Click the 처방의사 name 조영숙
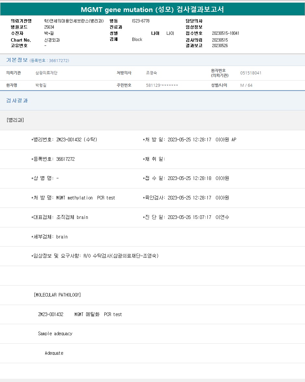The height and width of the screenshot is (382, 305). pyautogui.click(x=152, y=73)
